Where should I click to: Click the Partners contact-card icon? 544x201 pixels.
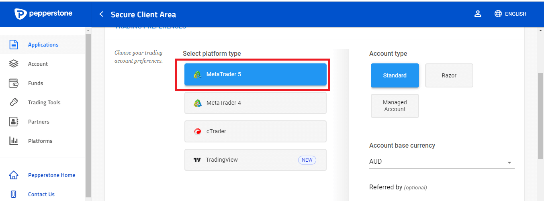(14, 122)
